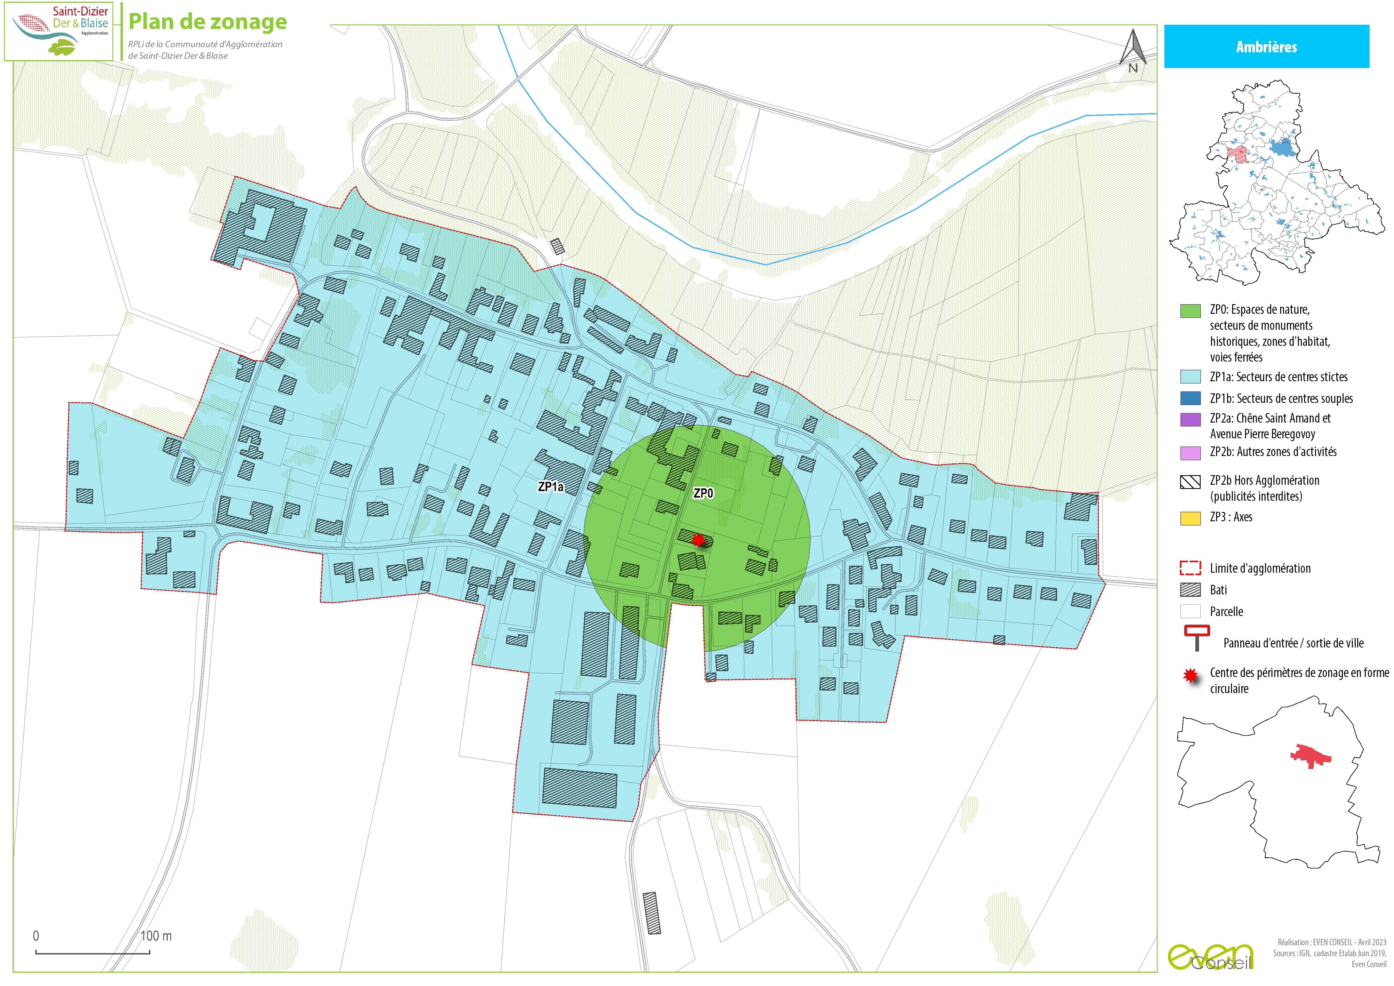This screenshot has width=1394, height=986.
Task: Click the large hatched building at map bottom
Action: 579,788
